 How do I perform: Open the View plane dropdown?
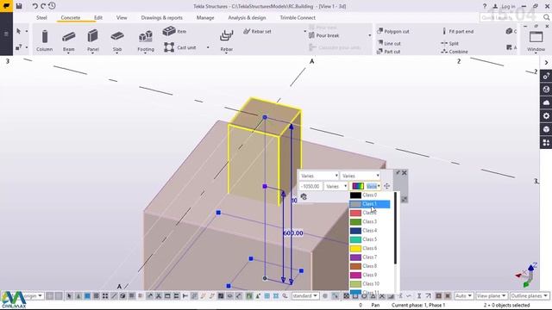pos(491,296)
